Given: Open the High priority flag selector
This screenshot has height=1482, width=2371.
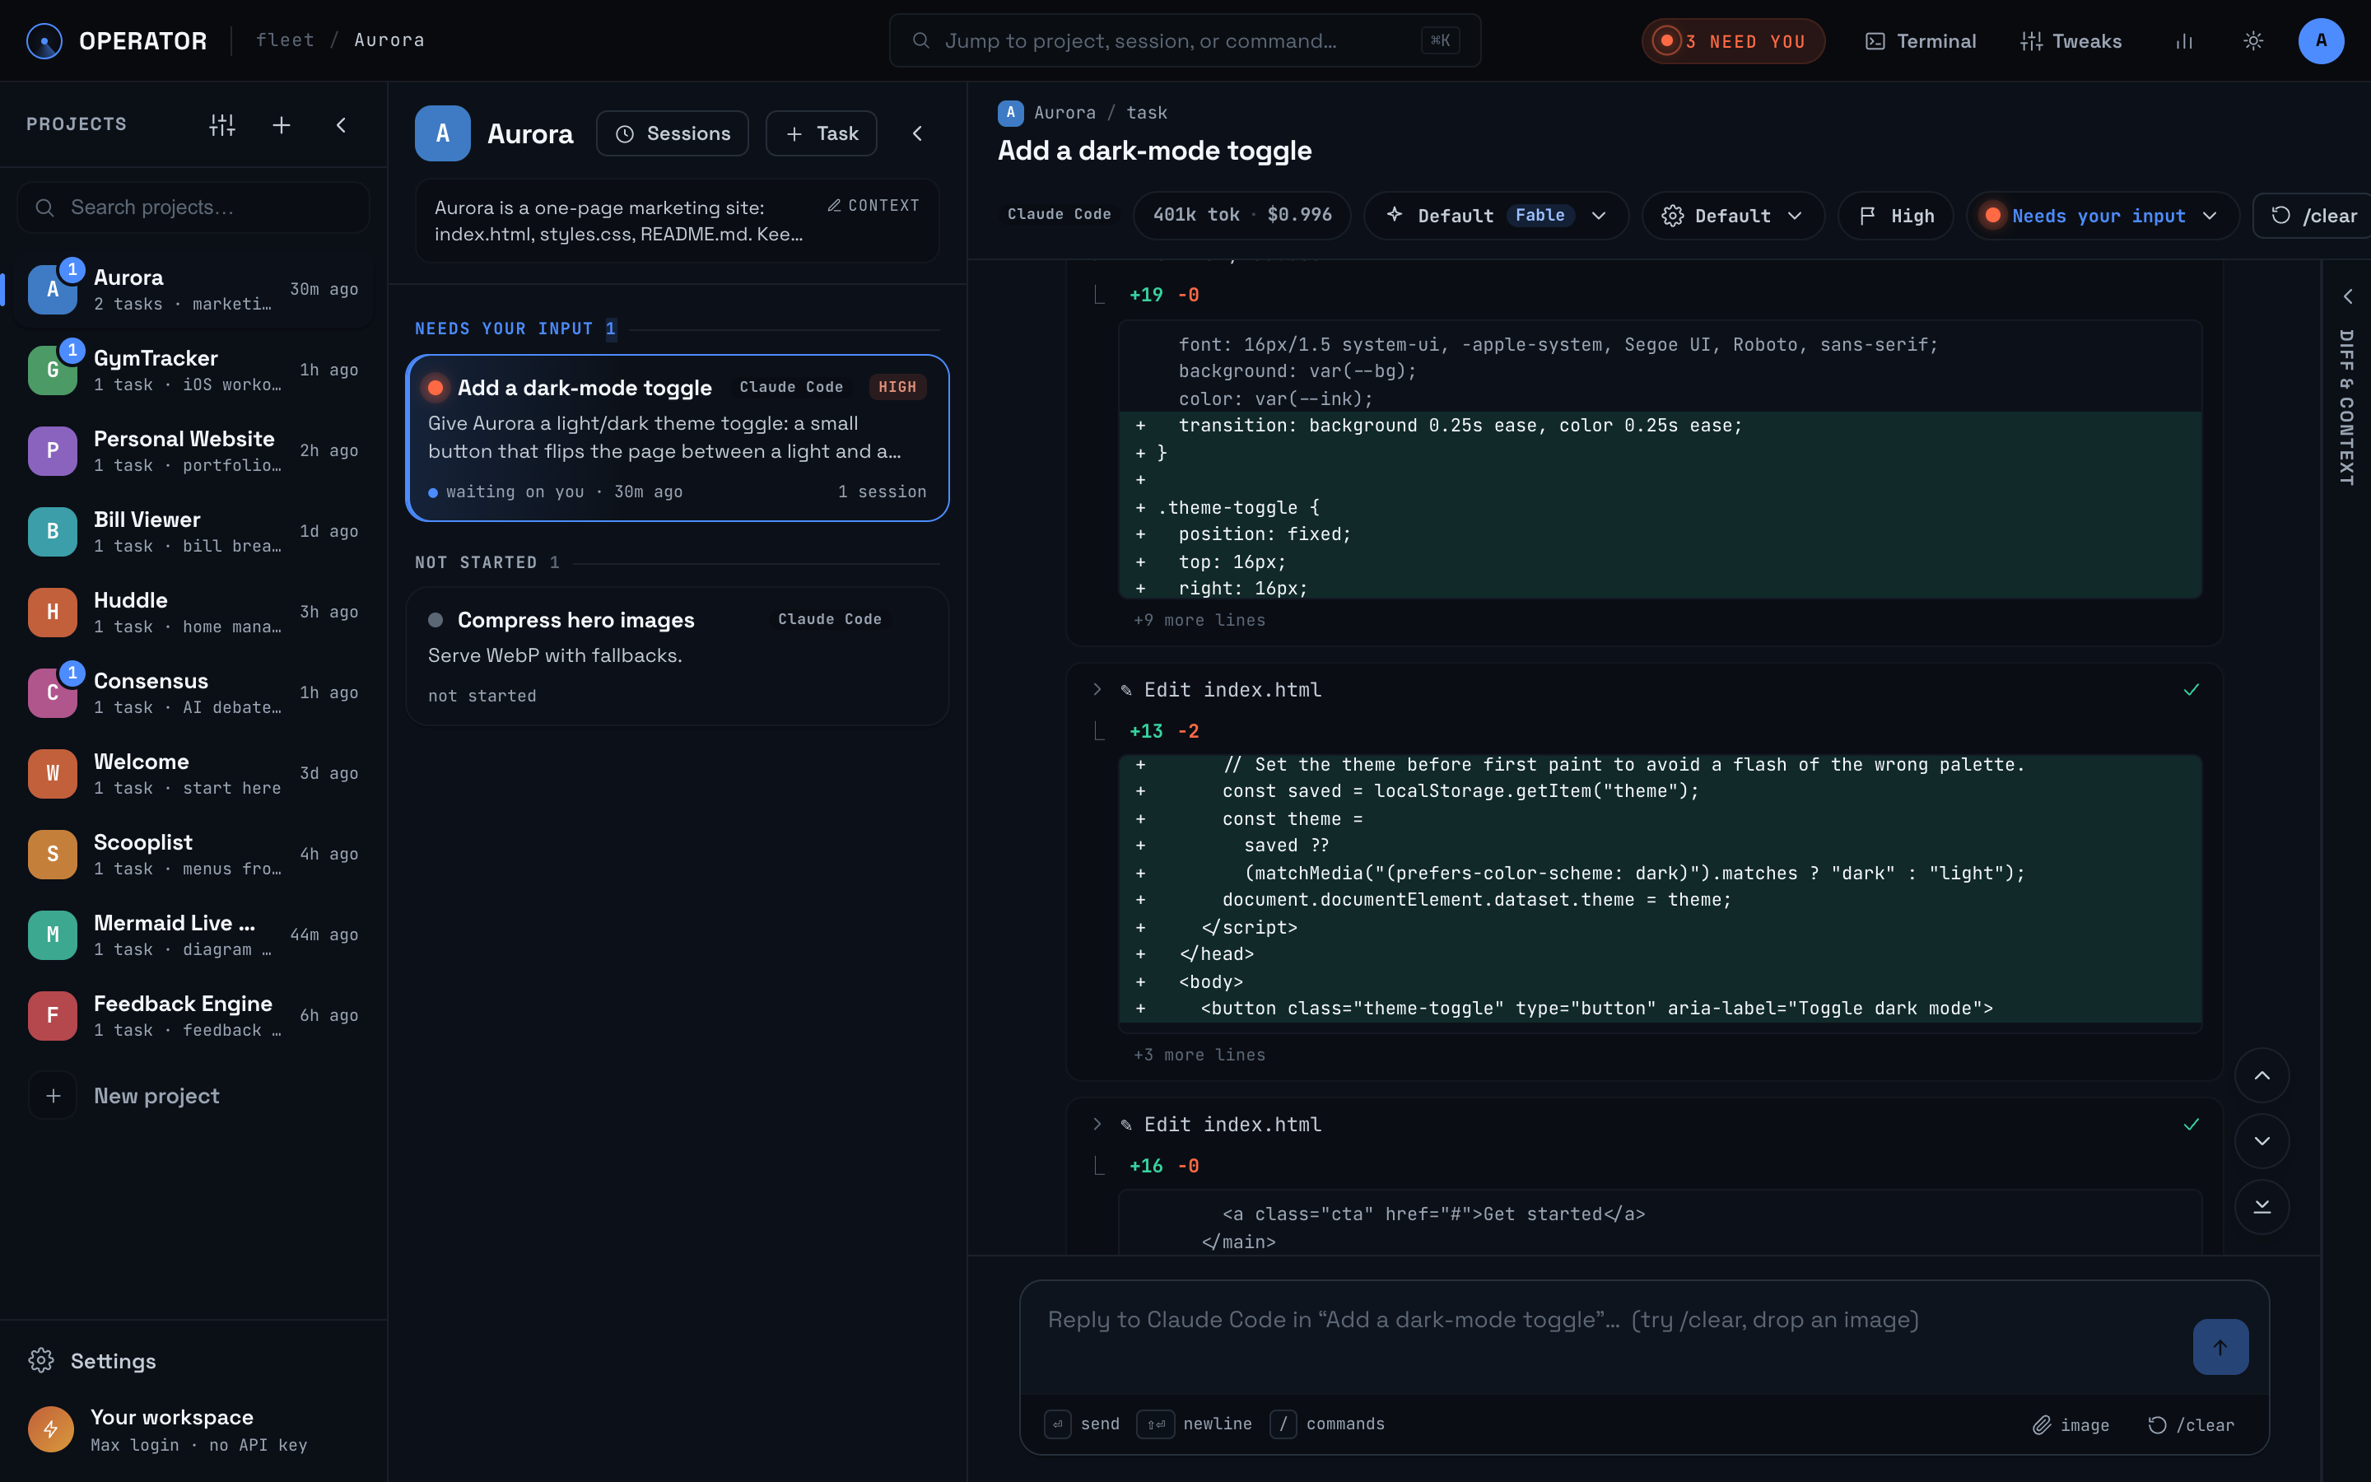Looking at the screenshot, I should coord(1896,216).
